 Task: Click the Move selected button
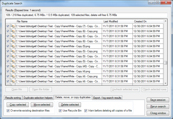[x=42, y=105]
